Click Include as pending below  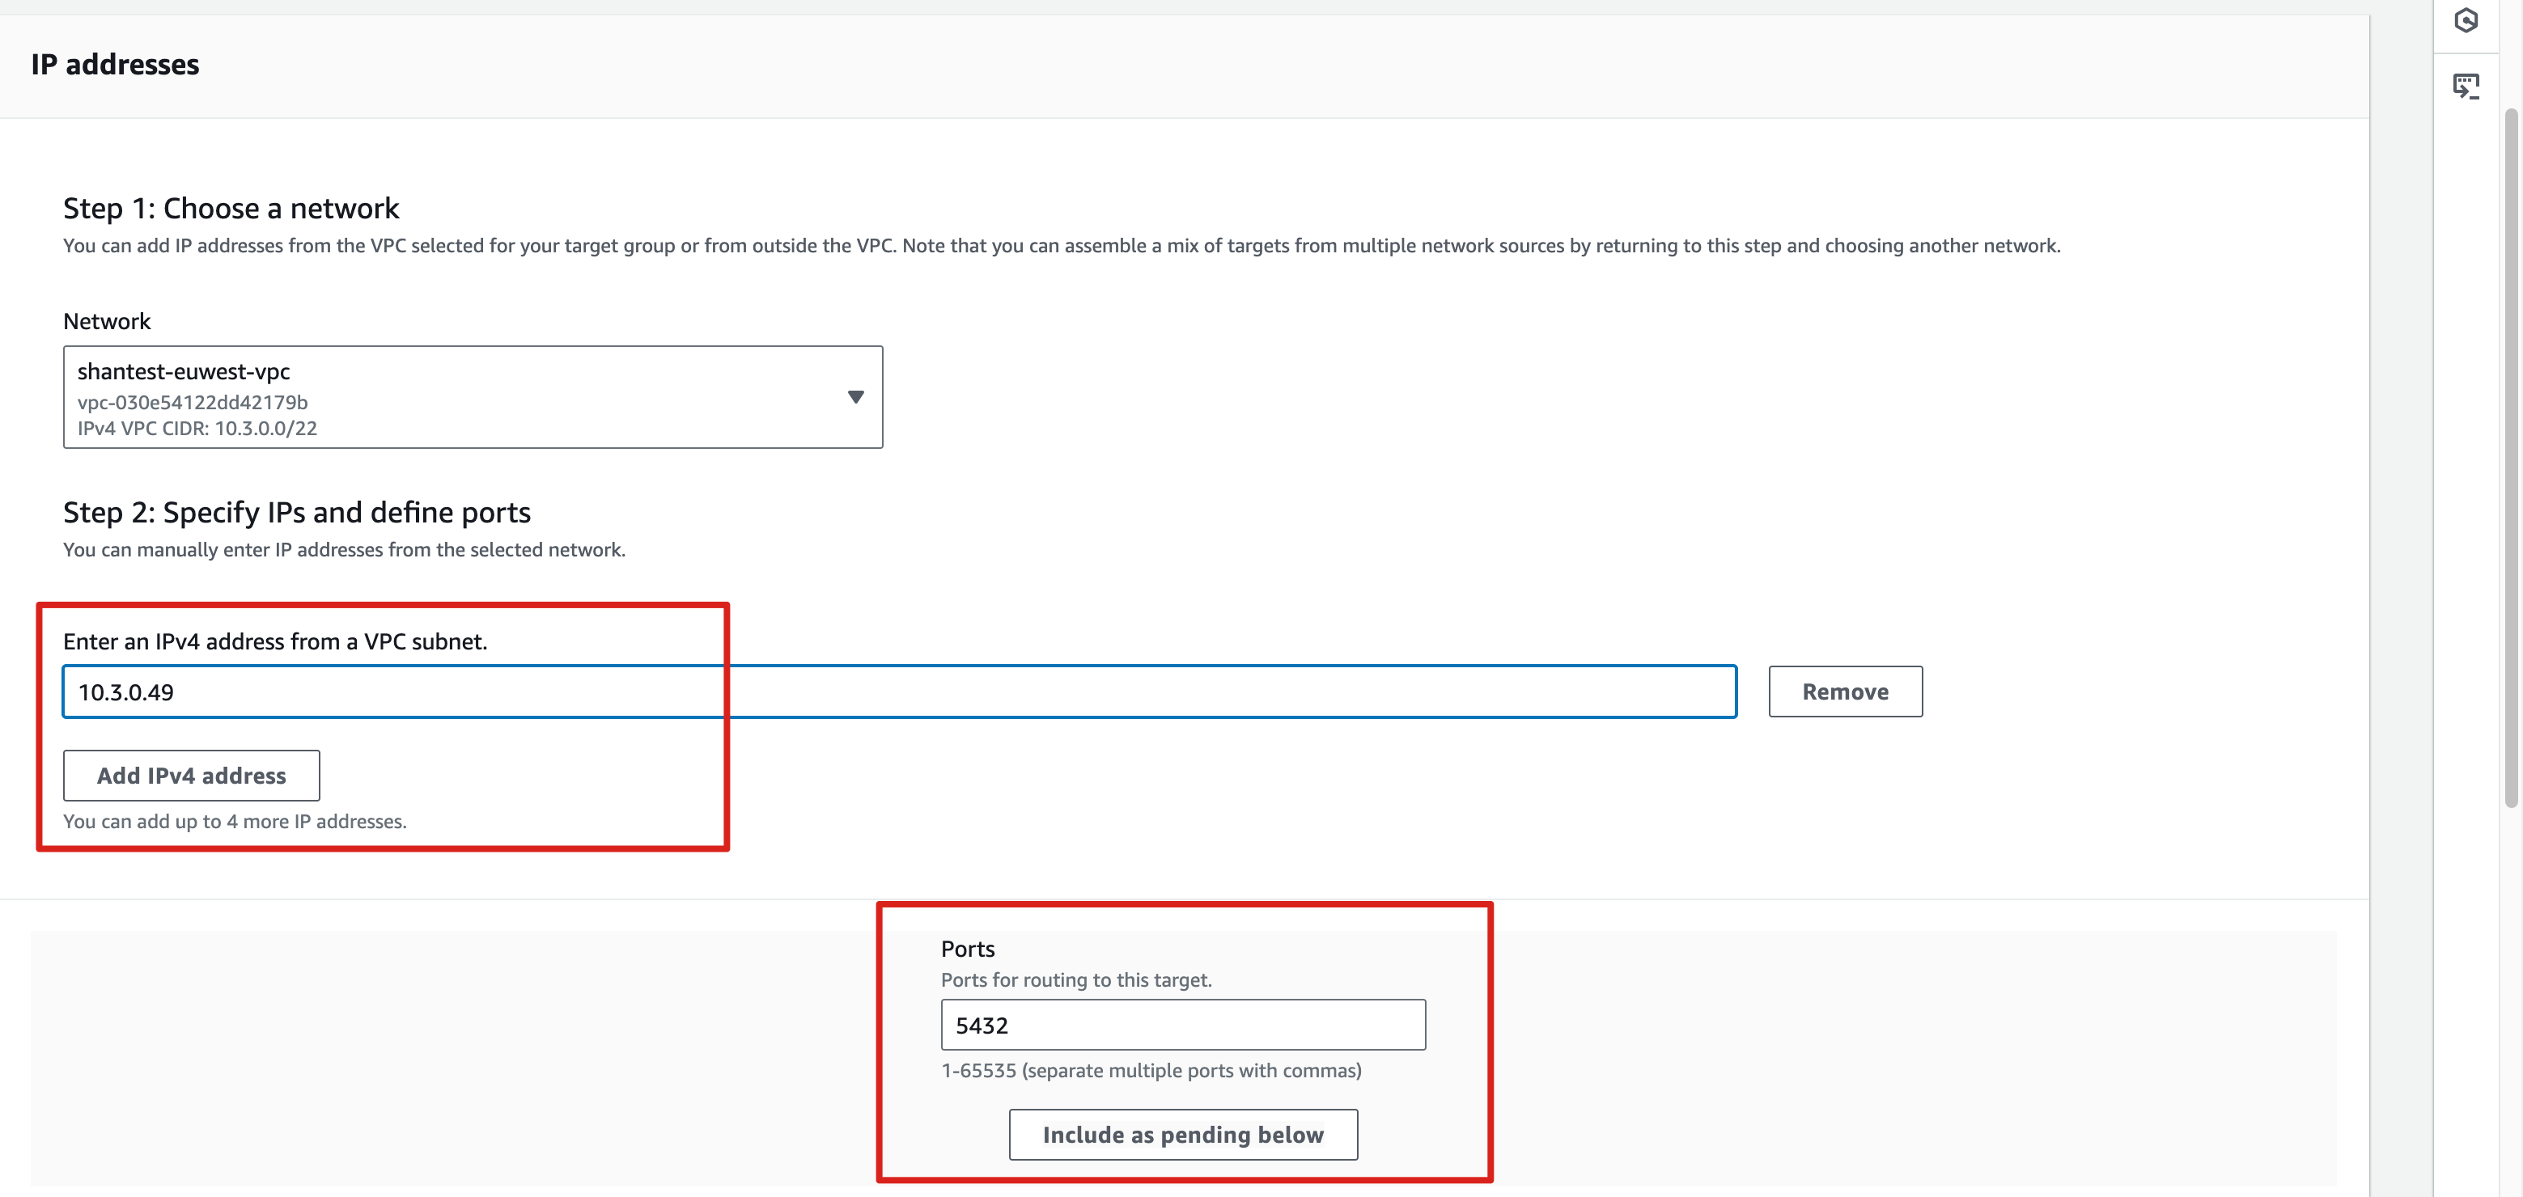pyautogui.click(x=1183, y=1135)
